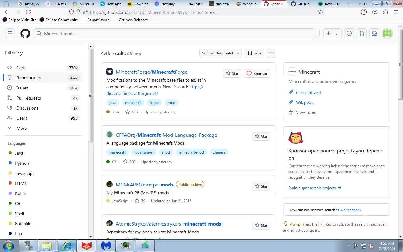The height and width of the screenshot is (252, 403).
Task: Open the green user avatar menu
Action: point(387,33)
